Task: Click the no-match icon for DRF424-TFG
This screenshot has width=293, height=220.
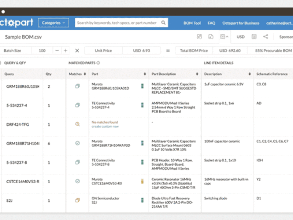Action: (77, 124)
